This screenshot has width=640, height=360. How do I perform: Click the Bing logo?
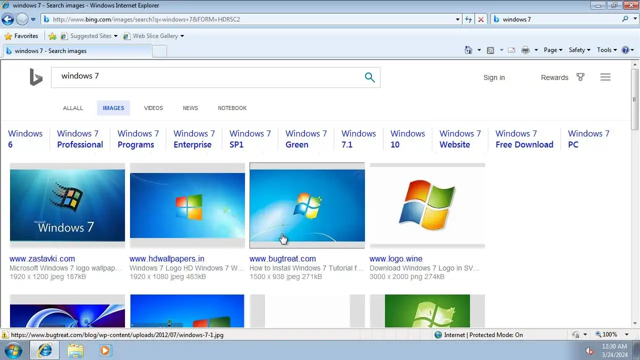36,77
